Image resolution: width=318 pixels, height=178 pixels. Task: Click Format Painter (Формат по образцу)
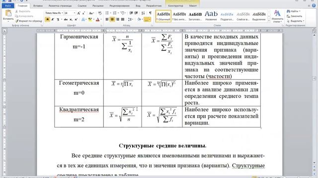(x=29, y=21)
